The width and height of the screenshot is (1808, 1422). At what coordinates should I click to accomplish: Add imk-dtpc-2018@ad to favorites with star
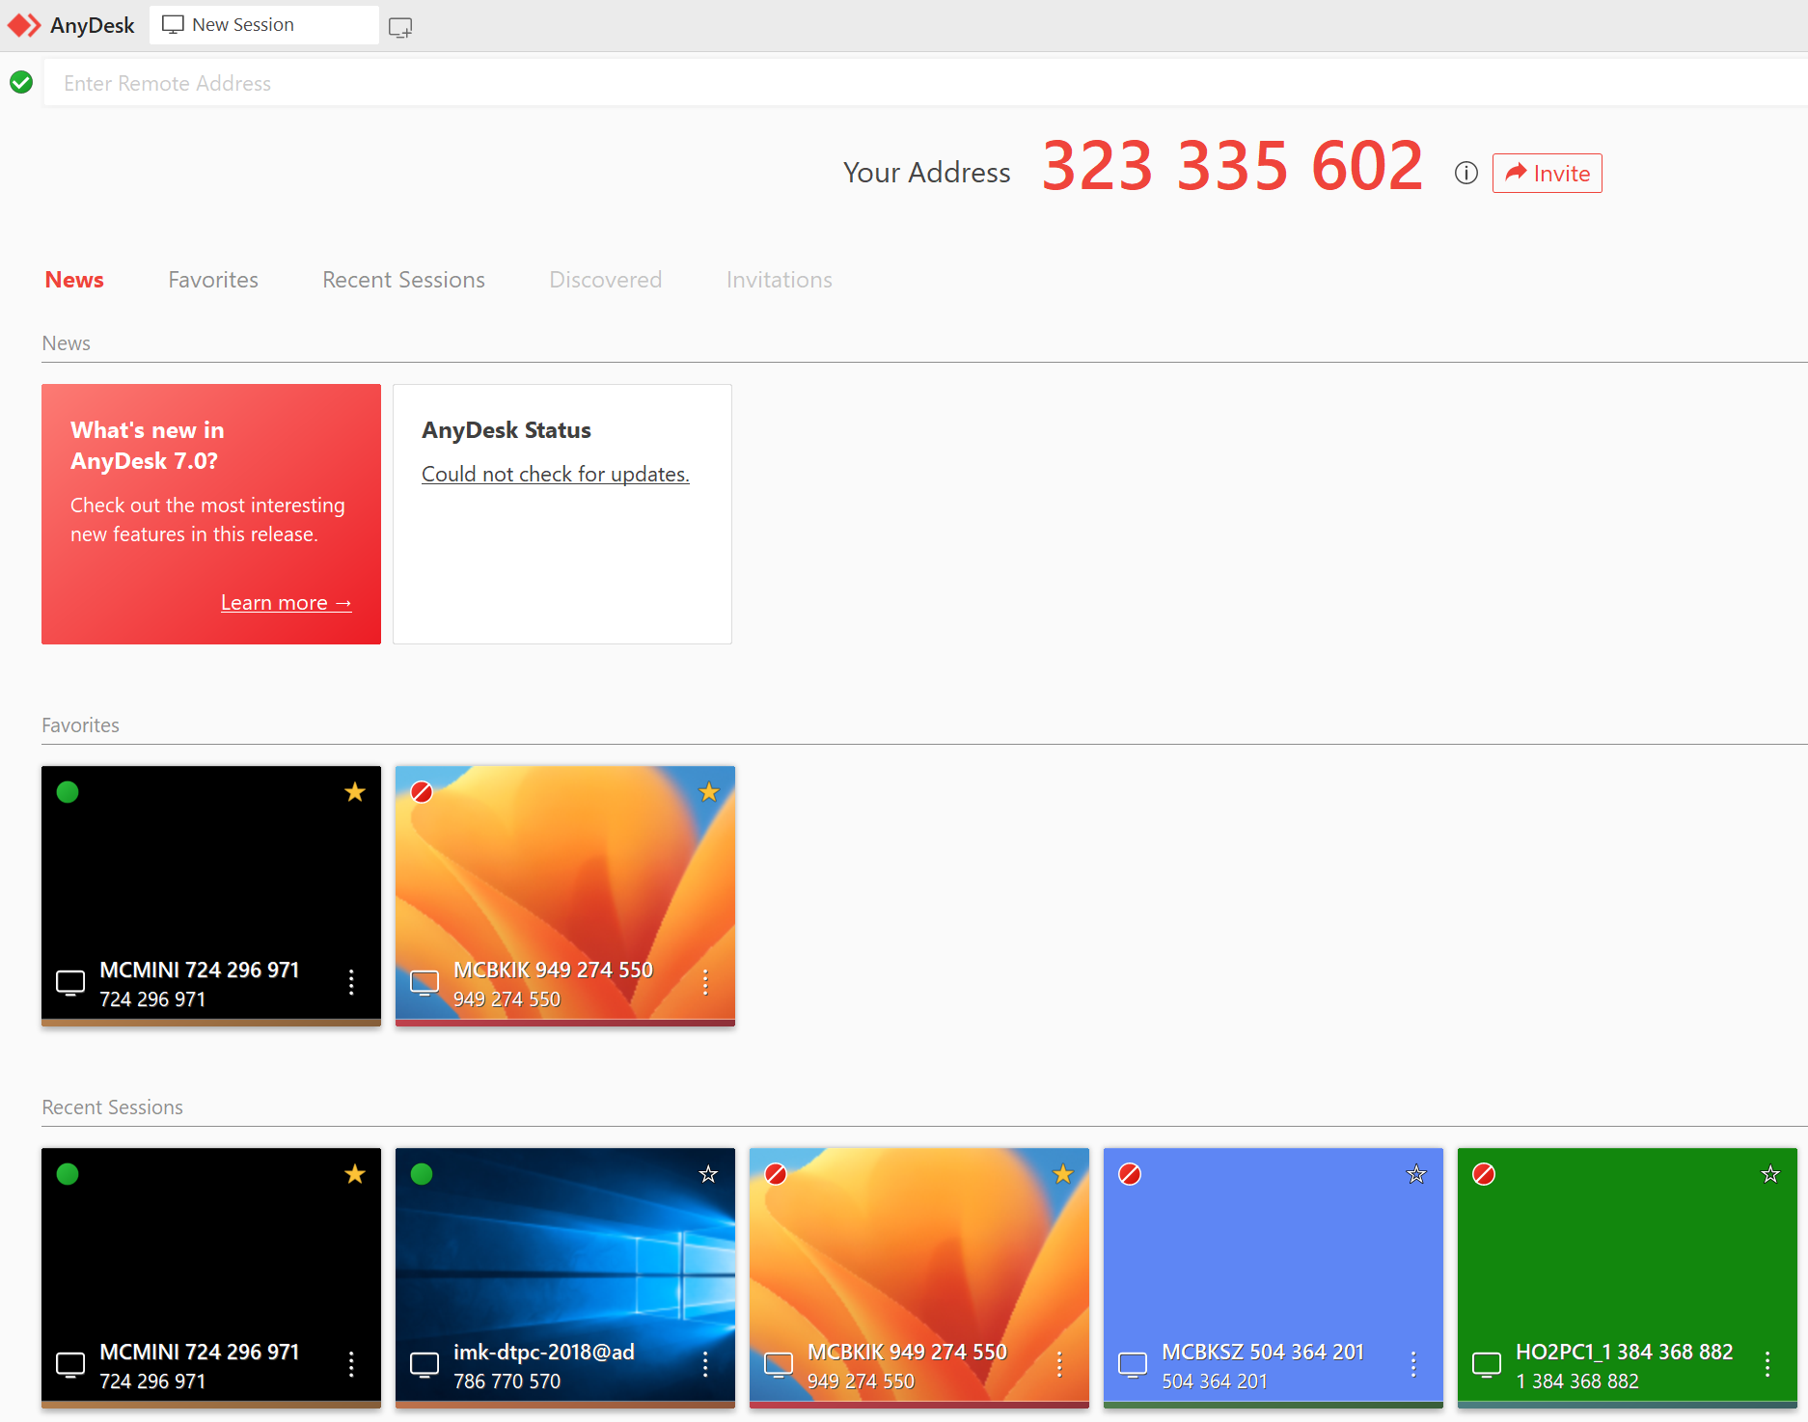(x=709, y=1174)
